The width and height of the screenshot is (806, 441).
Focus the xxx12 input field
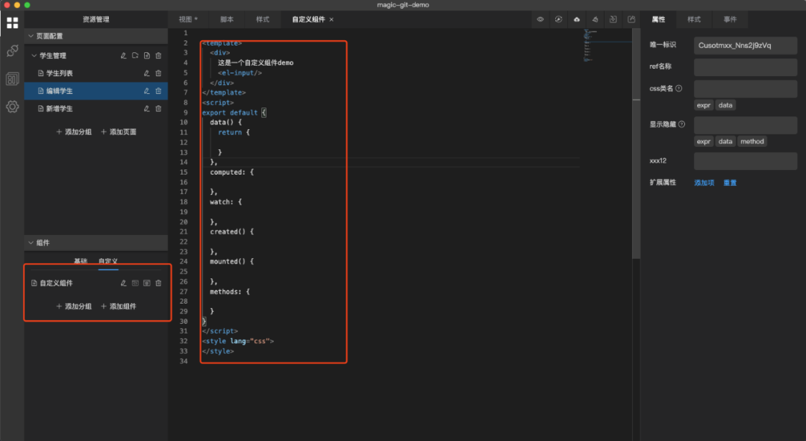tap(746, 161)
